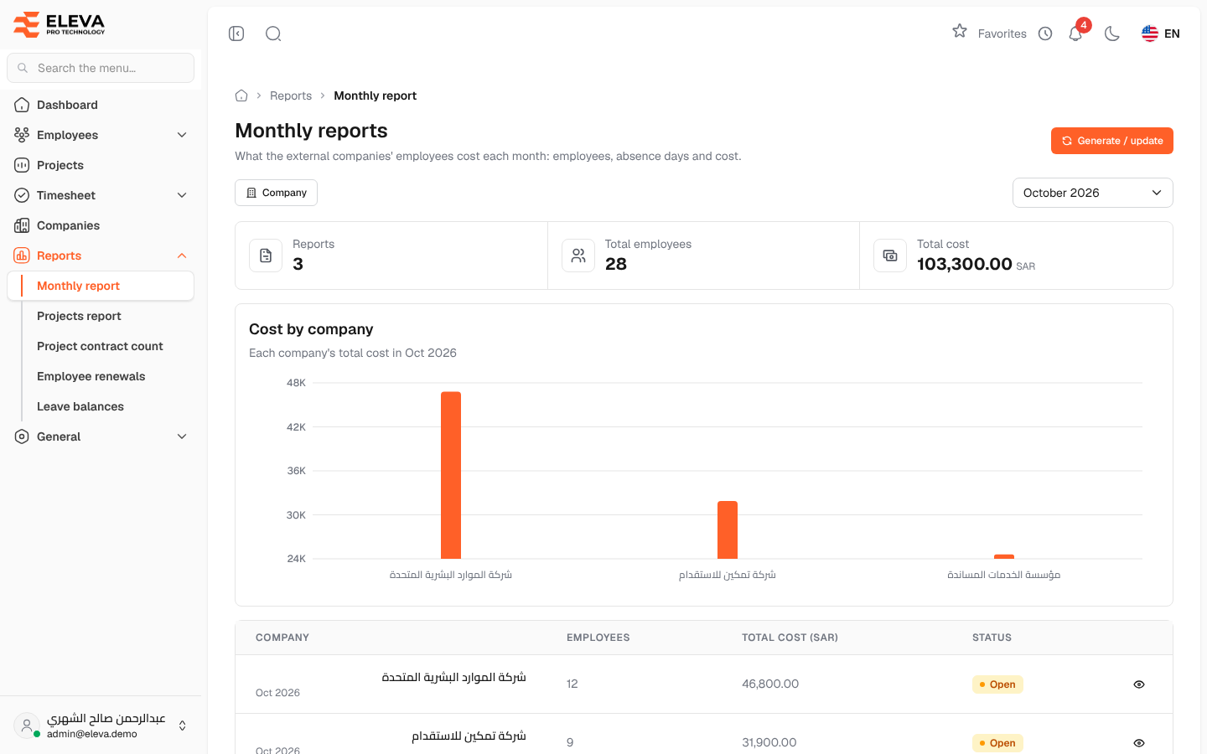Expand the Employees submenu chevron
1207x754 pixels.
(x=182, y=135)
